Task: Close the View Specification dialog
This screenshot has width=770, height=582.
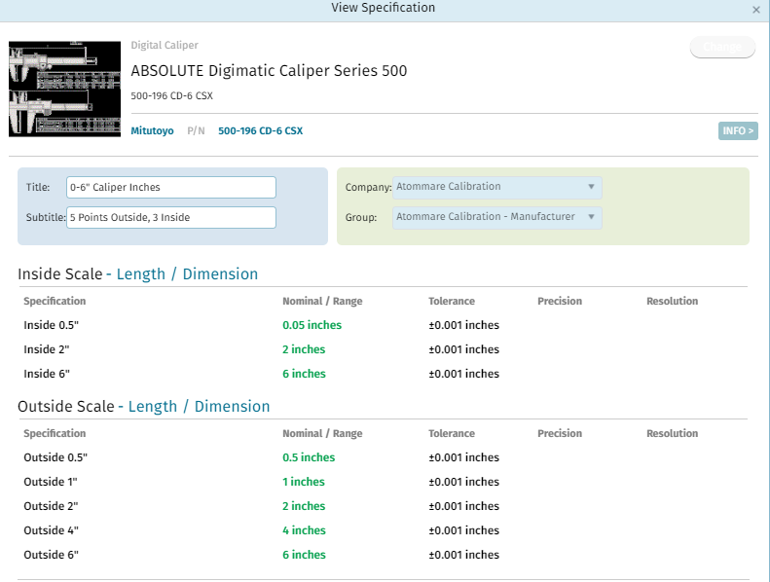Action: click(x=755, y=10)
